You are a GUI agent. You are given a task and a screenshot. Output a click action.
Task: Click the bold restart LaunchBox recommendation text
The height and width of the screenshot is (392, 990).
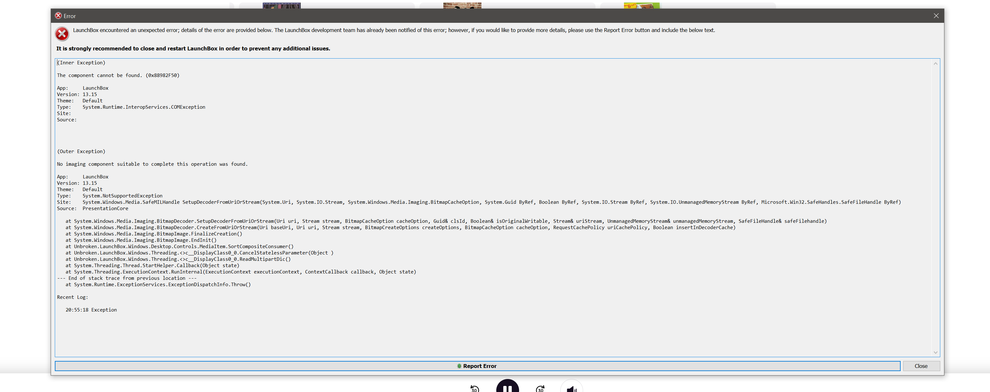point(193,48)
